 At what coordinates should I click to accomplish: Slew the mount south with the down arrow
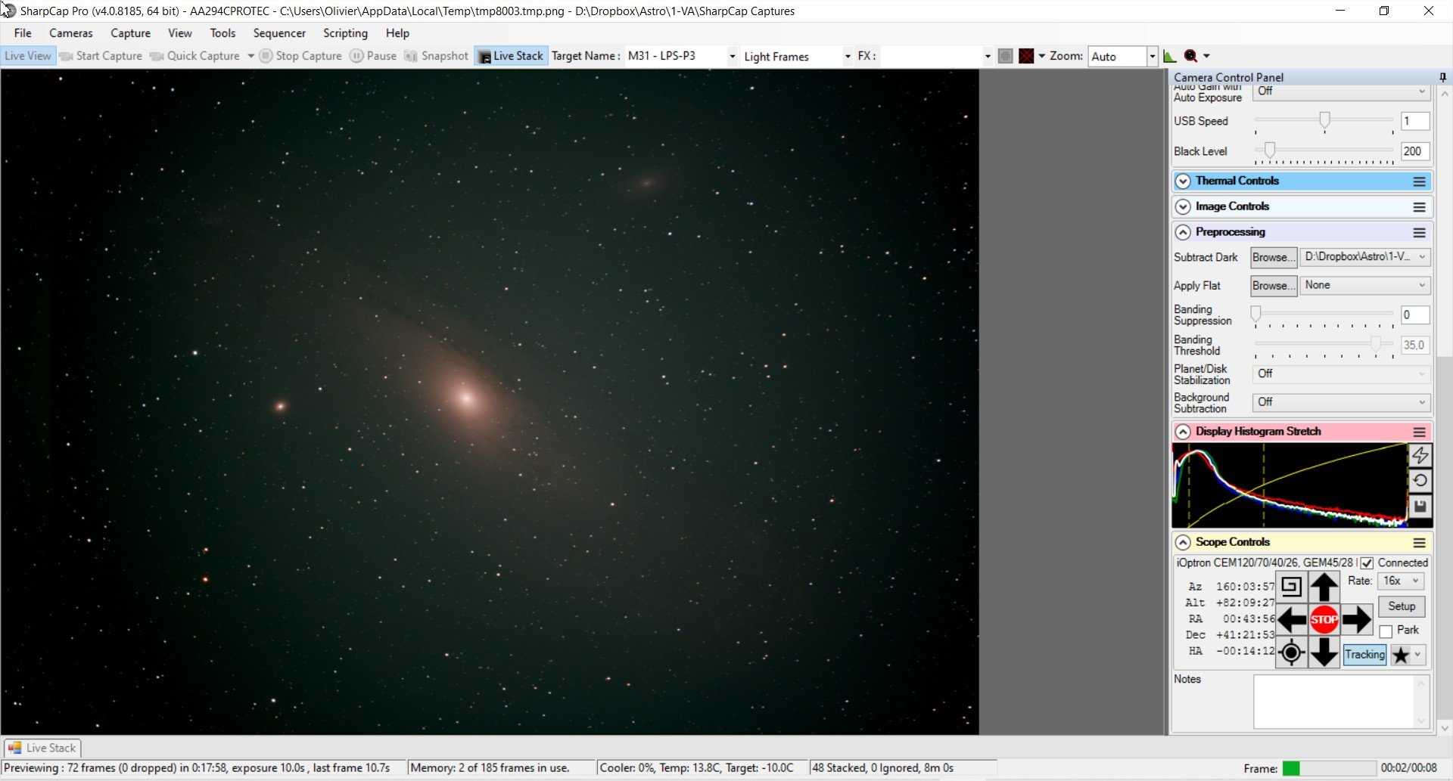1324,652
